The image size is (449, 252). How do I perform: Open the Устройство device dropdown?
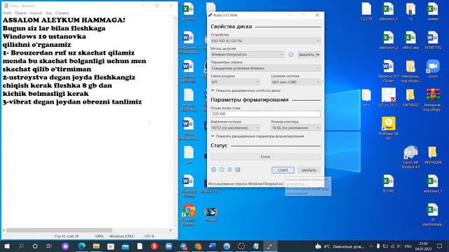coord(265,41)
